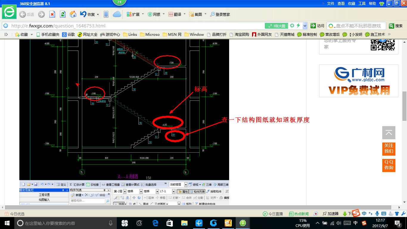Open 今日优选 in status bar

14,214
